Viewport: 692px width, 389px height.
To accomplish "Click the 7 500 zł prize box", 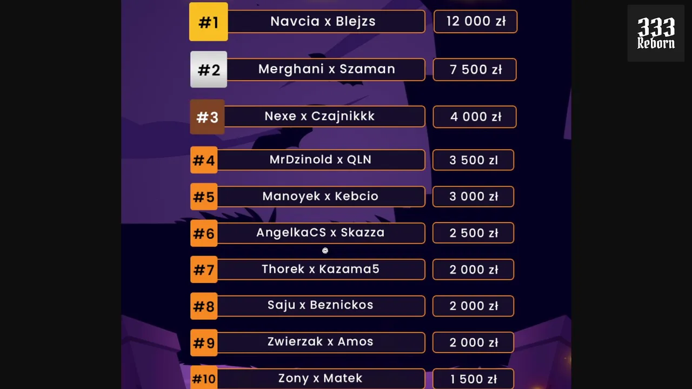I will click(x=475, y=70).
